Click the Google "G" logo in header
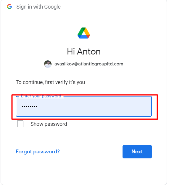This screenshot has height=188, width=169. pos(9,7)
